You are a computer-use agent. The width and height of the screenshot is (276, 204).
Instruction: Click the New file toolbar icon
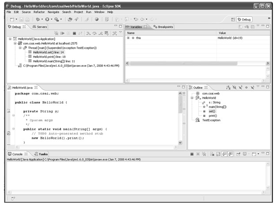pos(12,19)
